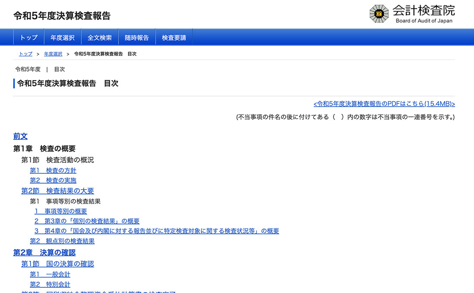The width and height of the screenshot is (474, 293).
Task: Go to the 随時報告 navigation tab
Action: (x=137, y=37)
